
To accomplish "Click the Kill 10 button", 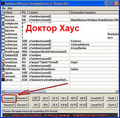I will 64,105.
